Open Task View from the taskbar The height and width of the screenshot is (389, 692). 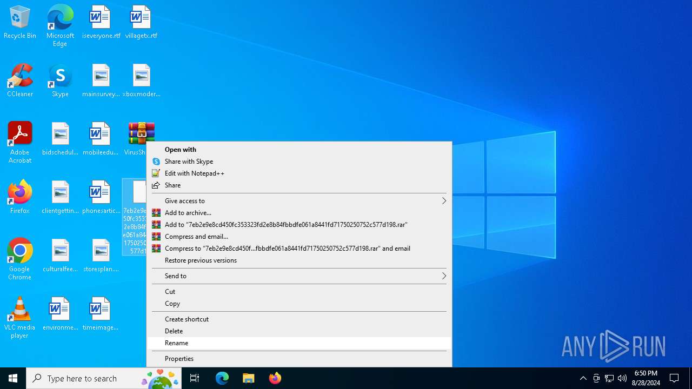click(x=195, y=378)
